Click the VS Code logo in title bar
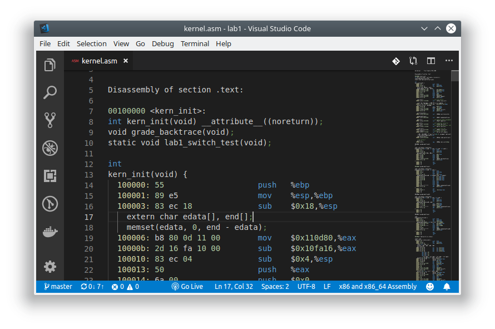This screenshot has width=495, height=329. pos(44,28)
